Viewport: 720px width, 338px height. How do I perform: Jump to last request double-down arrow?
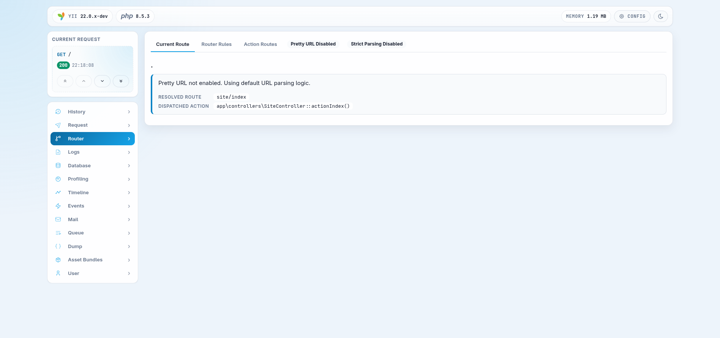point(121,81)
